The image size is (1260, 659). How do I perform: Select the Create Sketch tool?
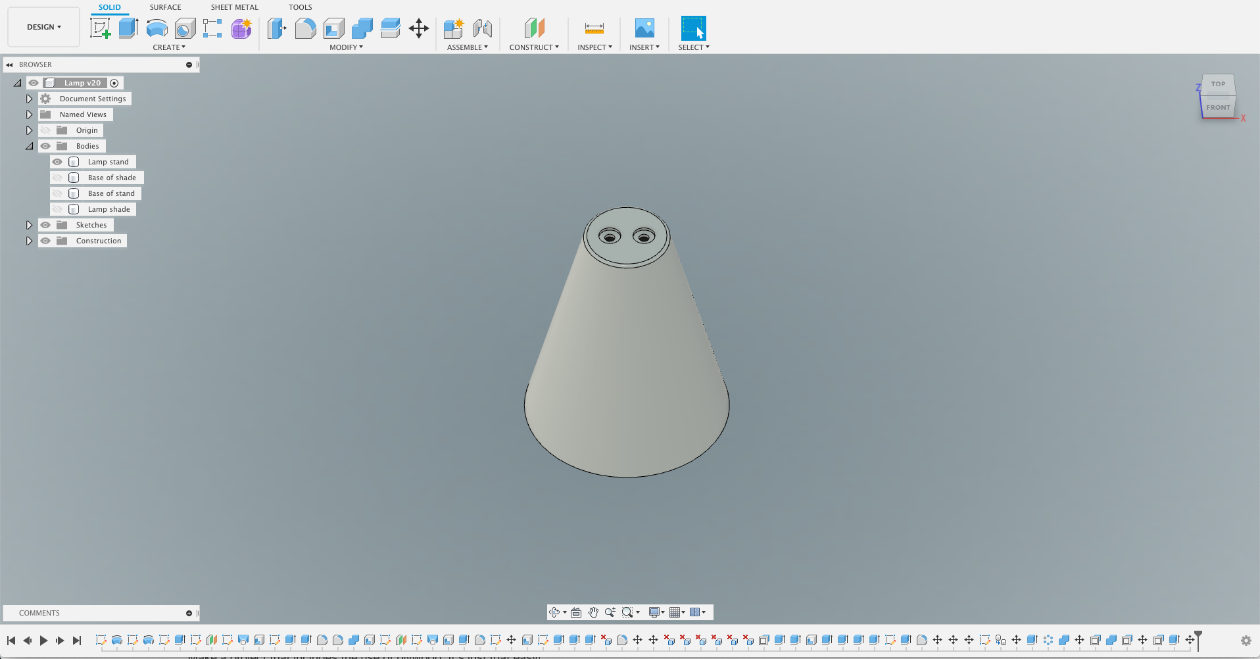101,28
